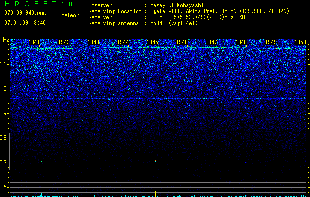Image resolution: width=310 pixels, height=197 pixels.
Task: Select the A504HB(yagi 4el) antenna text
Action: click(174, 23)
